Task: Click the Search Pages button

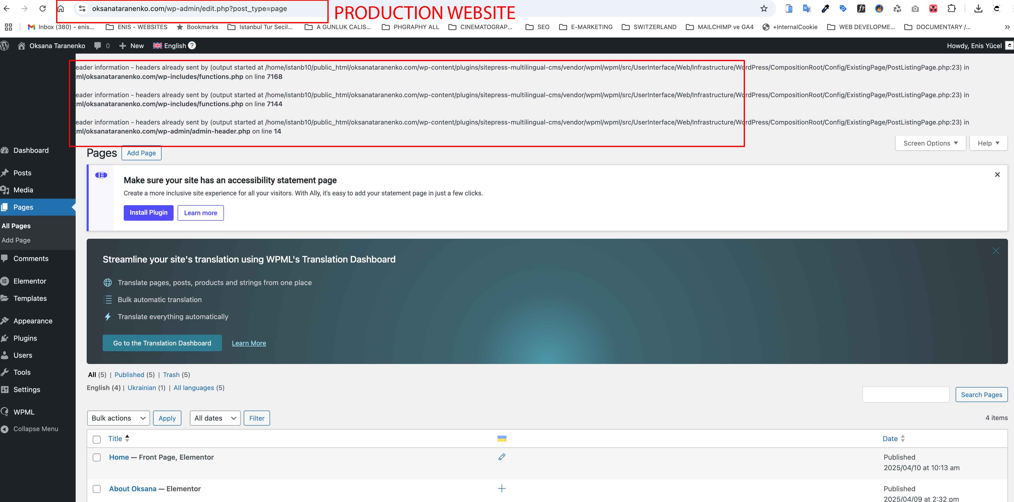Action: 981,395
